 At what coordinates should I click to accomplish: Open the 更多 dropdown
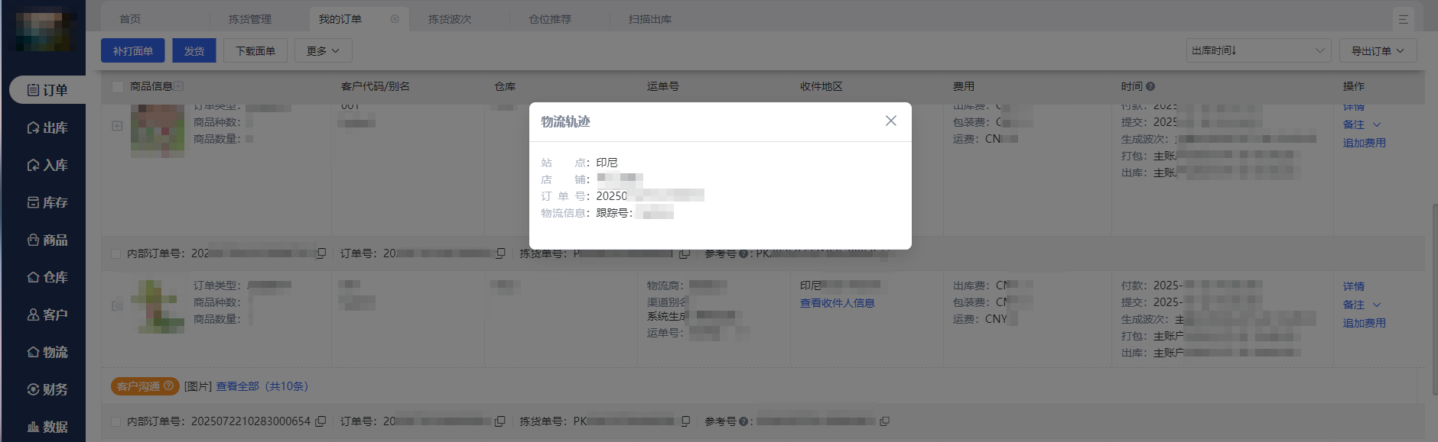pos(323,51)
